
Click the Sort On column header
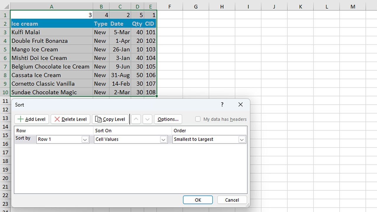click(132, 130)
